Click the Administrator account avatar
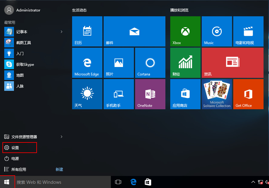The width and height of the screenshot is (269, 188). pos(9,10)
